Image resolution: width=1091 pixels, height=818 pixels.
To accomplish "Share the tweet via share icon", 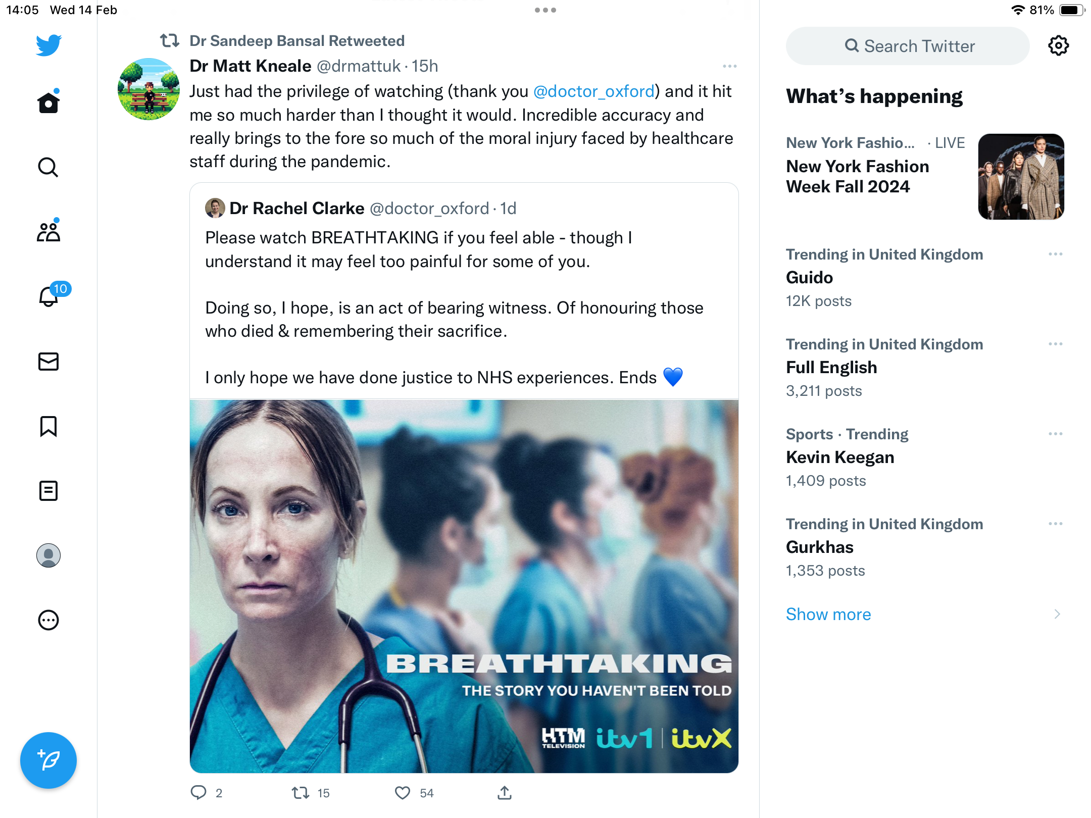I will [x=505, y=793].
